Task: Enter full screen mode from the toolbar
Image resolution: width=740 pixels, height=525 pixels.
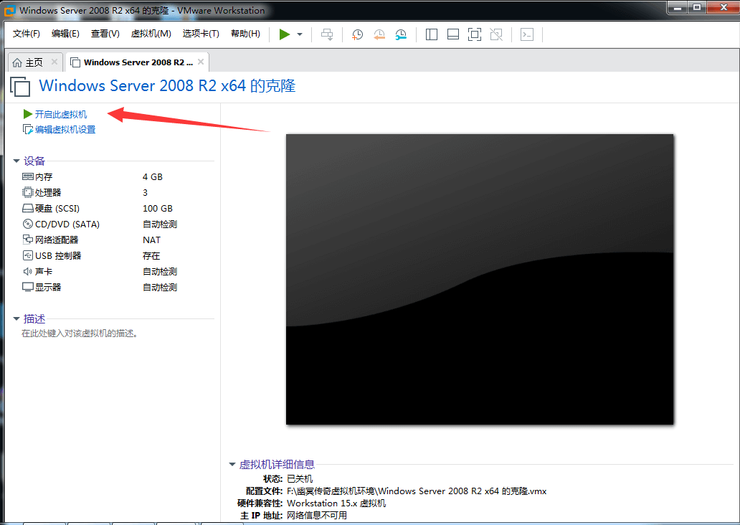Action: click(x=474, y=34)
